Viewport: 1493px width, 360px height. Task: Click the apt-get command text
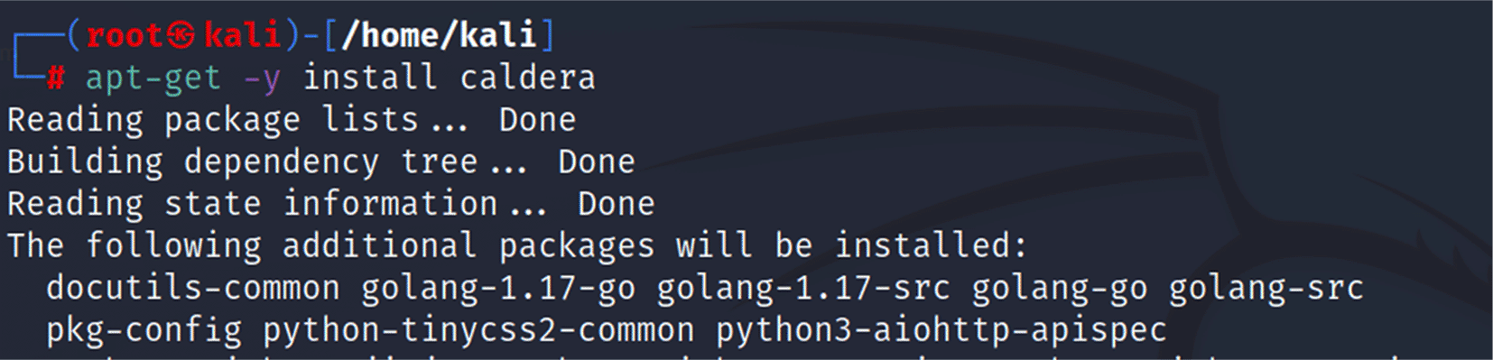[x=153, y=78]
